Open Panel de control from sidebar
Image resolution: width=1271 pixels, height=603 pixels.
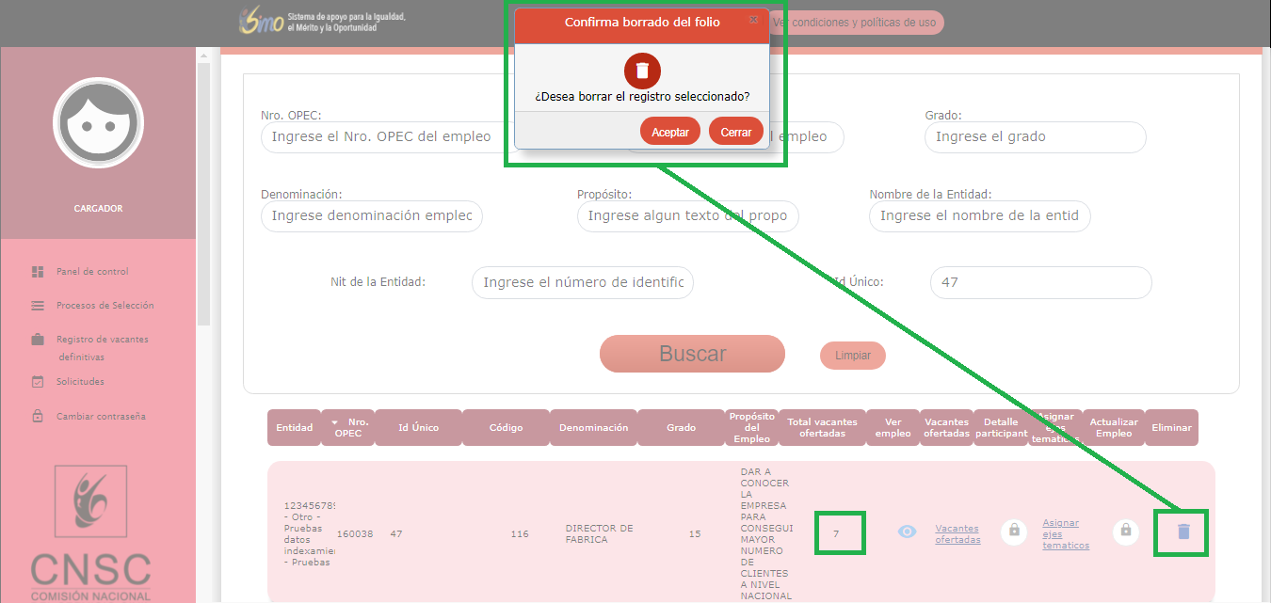[91, 272]
